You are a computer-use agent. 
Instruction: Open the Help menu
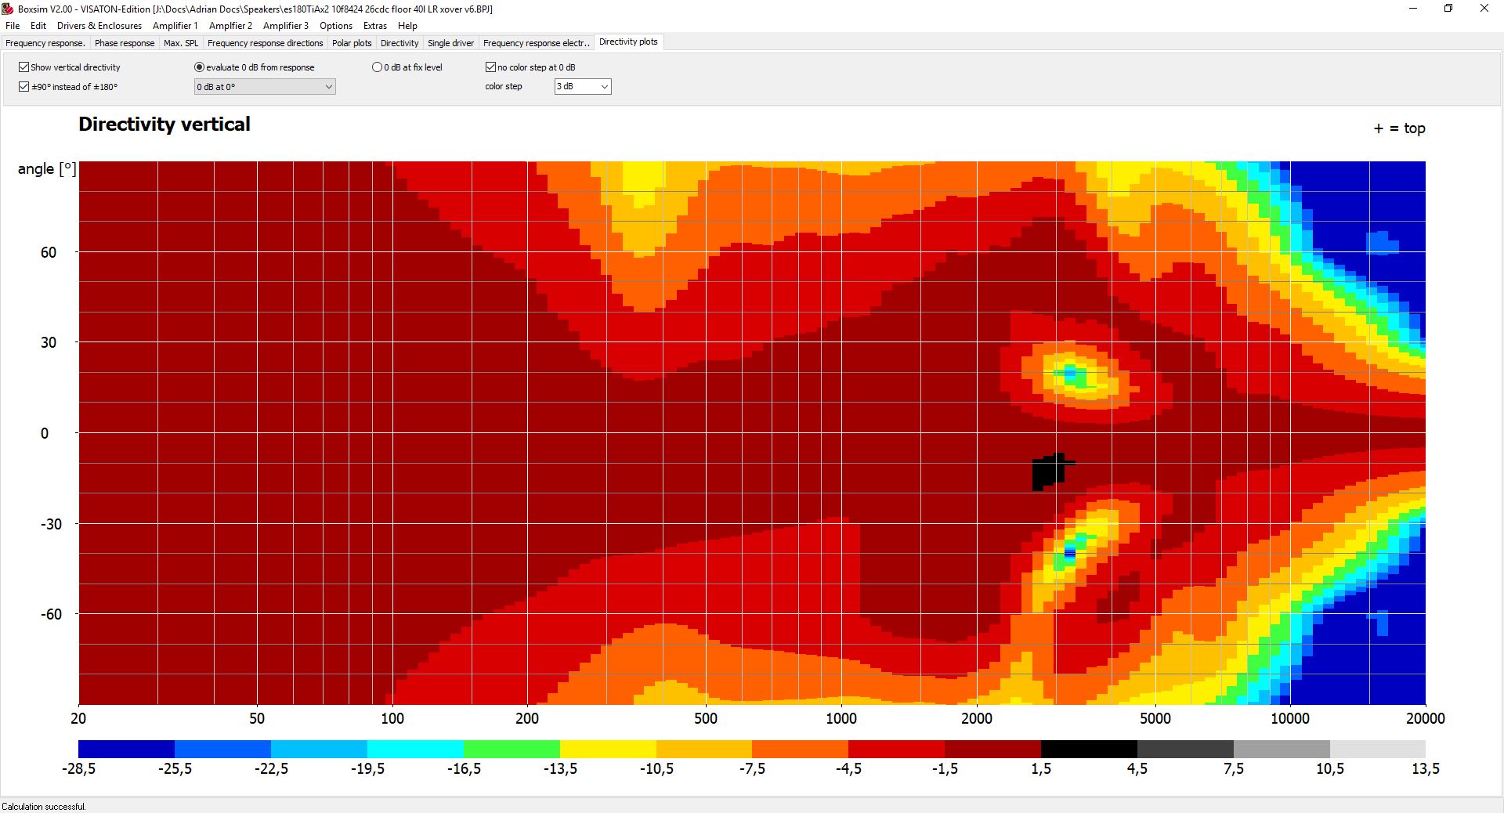(407, 26)
